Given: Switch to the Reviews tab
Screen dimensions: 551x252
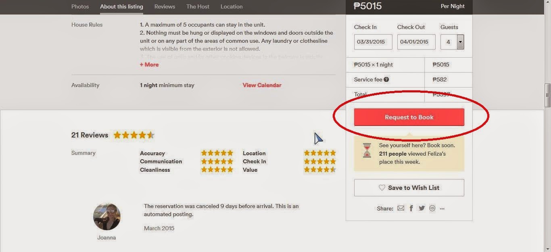Looking at the screenshot, I should [165, 6].
